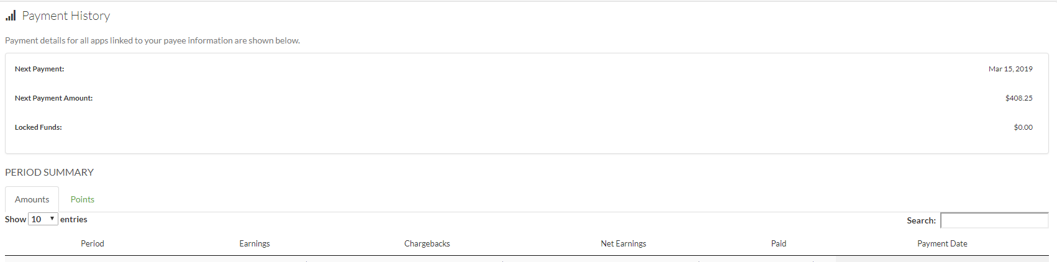
Task: Click the PERIOD SUMMARY section heading
Action: 50,172
